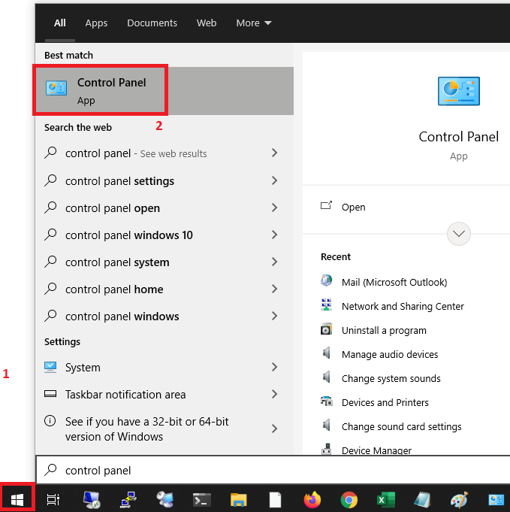Click the System settings monitor icon
This screenshot has width=510, height=512.
pyautogui.click(x=50, y=368)
